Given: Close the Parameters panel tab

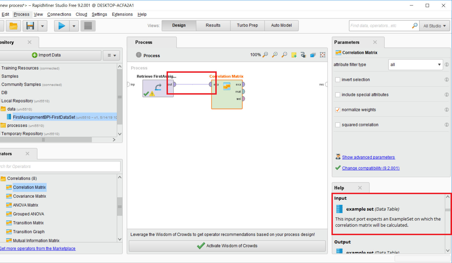Looking at the screenshot, I should [375, 42].
